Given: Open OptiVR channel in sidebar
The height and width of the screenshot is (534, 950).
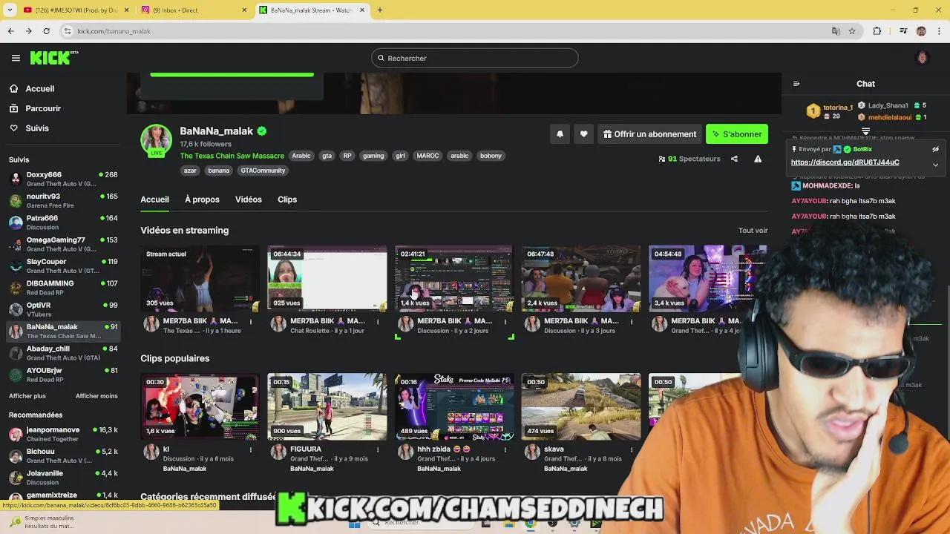Looking at the screenshot, I should coord(63,309).
